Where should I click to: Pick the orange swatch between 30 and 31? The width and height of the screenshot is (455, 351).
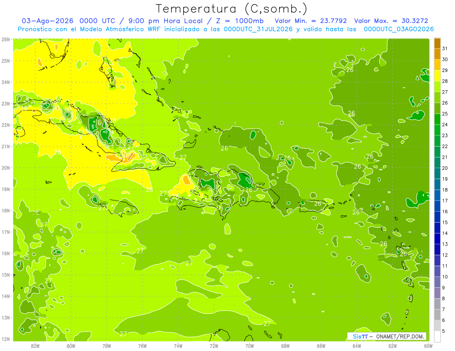tap(437, 54)
